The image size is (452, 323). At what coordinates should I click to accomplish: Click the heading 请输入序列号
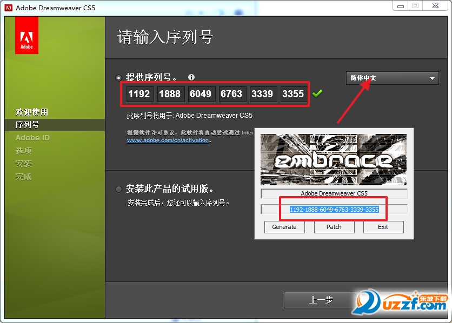(165, 37)
